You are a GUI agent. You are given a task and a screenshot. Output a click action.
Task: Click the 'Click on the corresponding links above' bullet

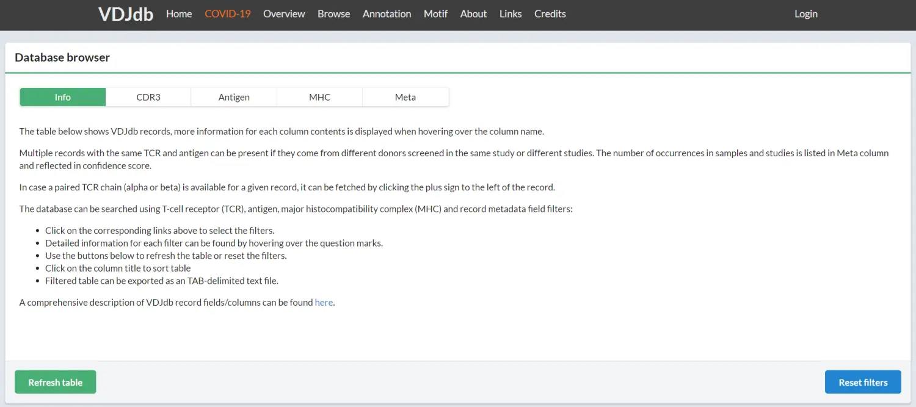tap(160, 231)
